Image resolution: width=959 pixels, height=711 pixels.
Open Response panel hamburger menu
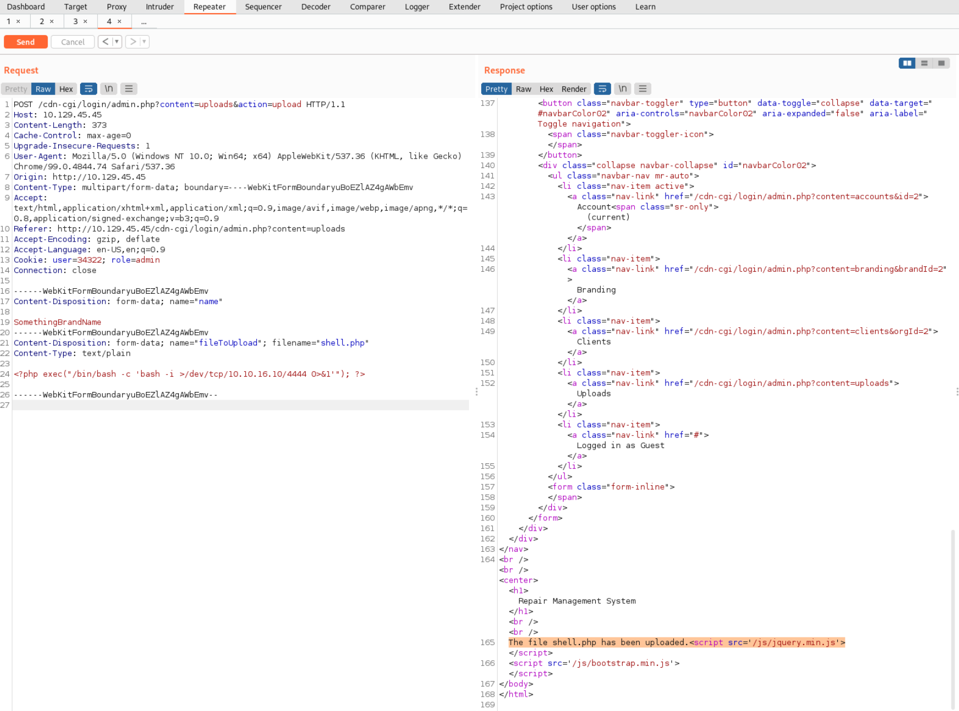(643, 89)
